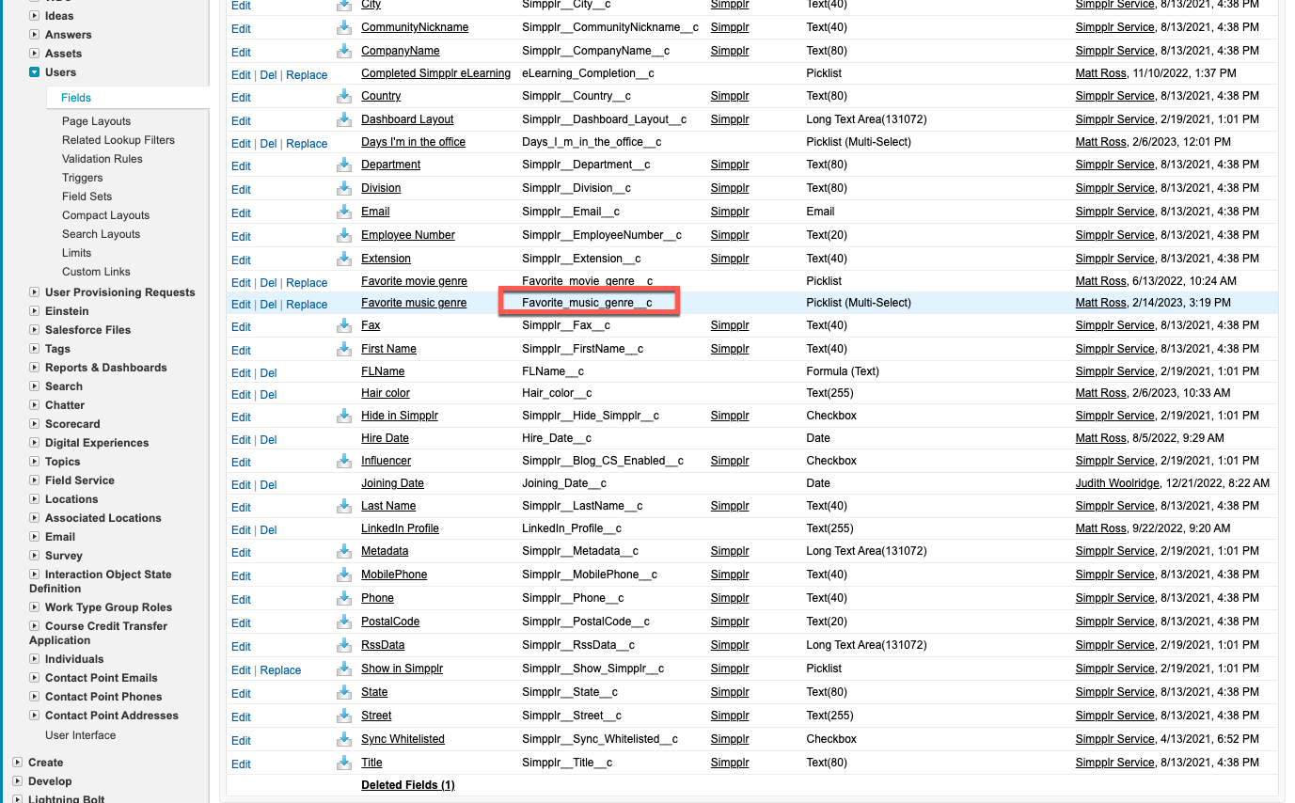Click the managed-package icon beside Dashboard Layout
Screen dimensions: 1295x803
pyautogui.click(x=344, y=118)
